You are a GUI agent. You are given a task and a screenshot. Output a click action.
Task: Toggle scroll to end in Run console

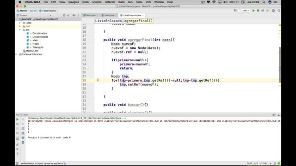[23, 133]
